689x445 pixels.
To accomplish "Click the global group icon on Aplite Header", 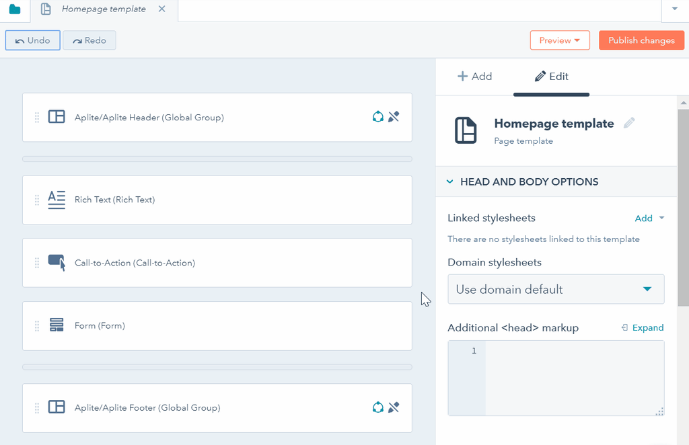I will [378, 117].
